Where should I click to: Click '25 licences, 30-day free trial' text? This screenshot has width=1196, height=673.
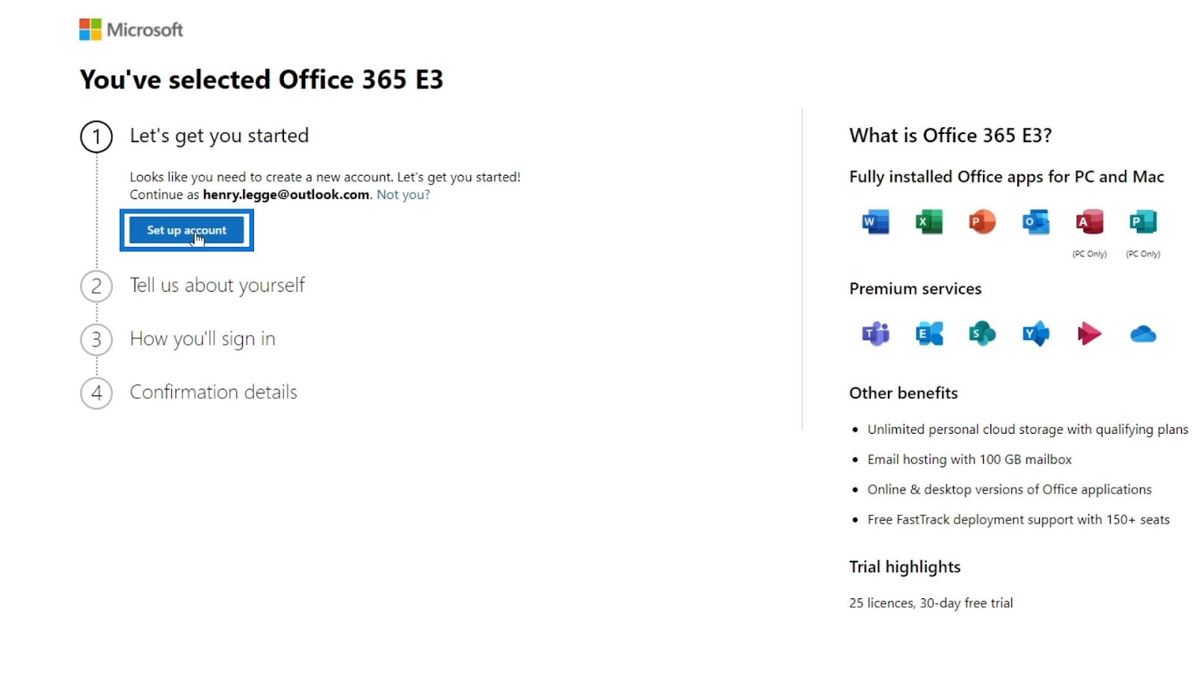(931, 603)
